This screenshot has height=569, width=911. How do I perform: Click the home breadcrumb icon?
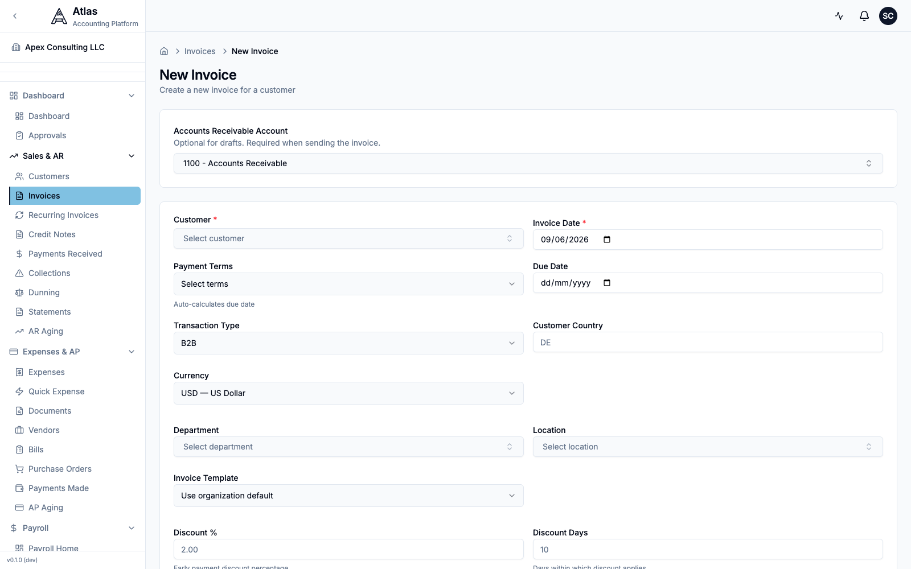[x=164, y=51]
